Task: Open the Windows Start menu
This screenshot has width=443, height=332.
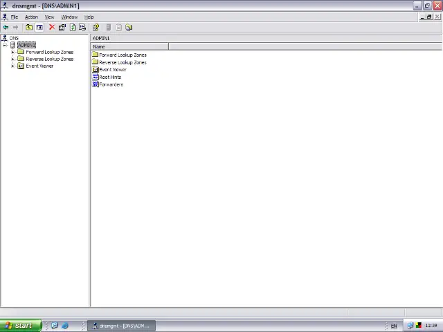Action: point(21,326)
